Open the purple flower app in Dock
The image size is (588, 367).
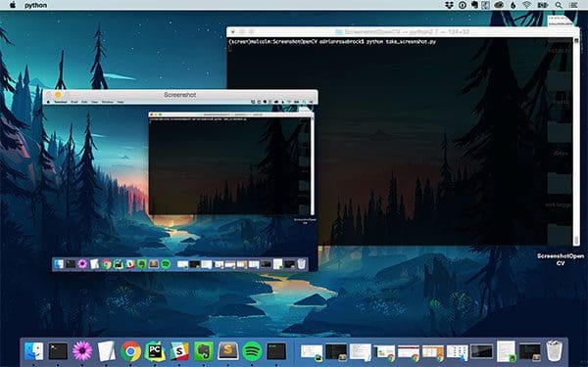pos(82,351)
